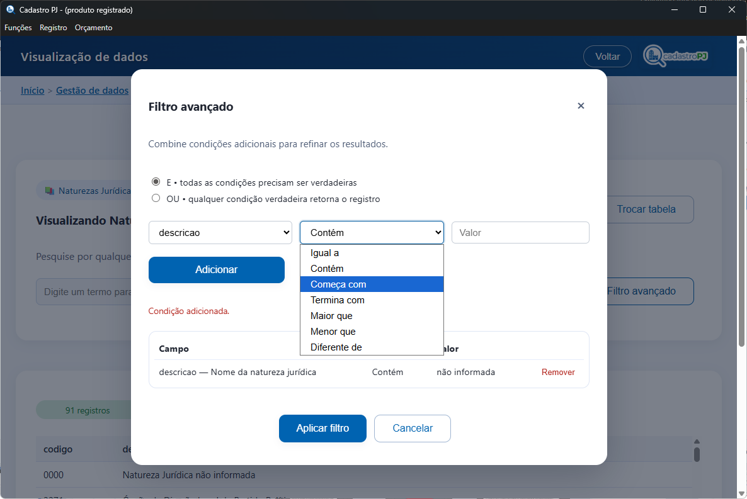
Task: Click Aplicar filtro button
Action: [322, 429]
